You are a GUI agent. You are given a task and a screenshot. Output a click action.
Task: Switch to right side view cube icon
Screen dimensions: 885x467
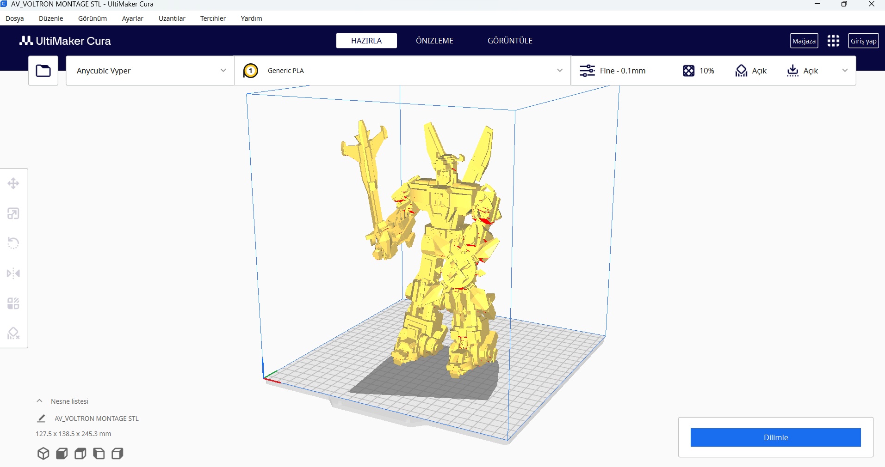click(118, 454)
